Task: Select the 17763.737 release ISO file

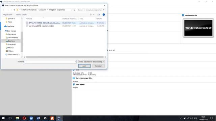Action: 66,23
